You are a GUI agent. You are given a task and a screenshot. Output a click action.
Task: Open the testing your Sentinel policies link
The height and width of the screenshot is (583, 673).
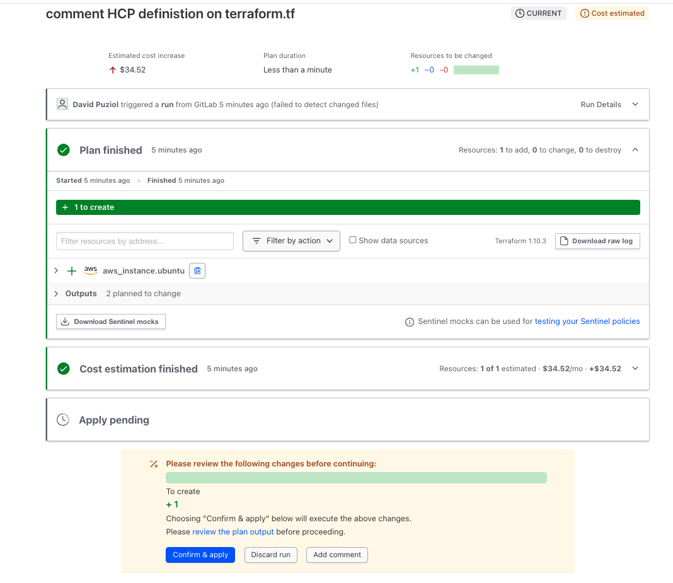[587, 321]
